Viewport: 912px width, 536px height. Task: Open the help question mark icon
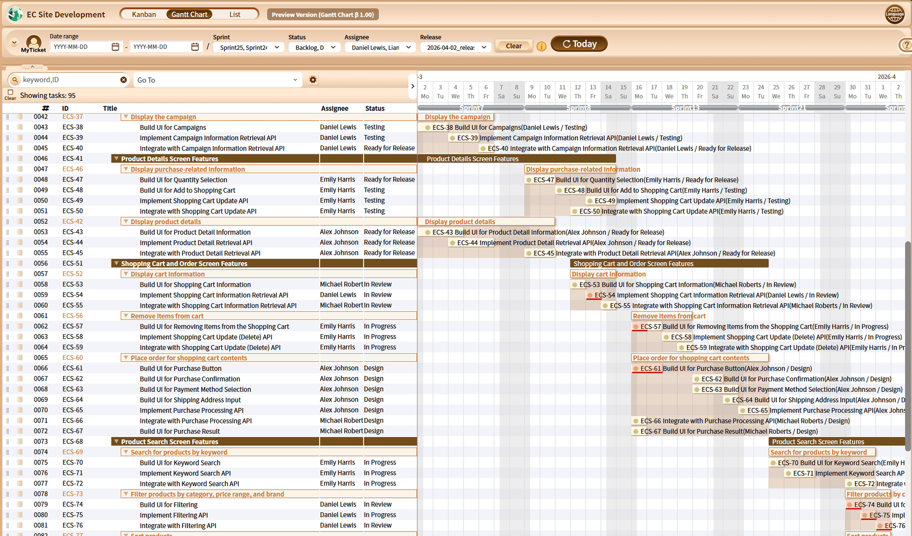(906, 45)
